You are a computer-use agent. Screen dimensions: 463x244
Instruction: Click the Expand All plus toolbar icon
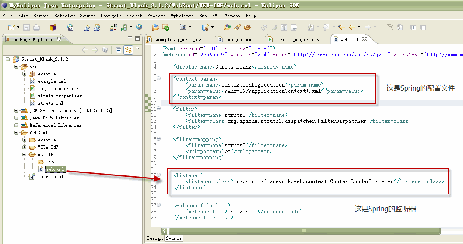(413, 28)
